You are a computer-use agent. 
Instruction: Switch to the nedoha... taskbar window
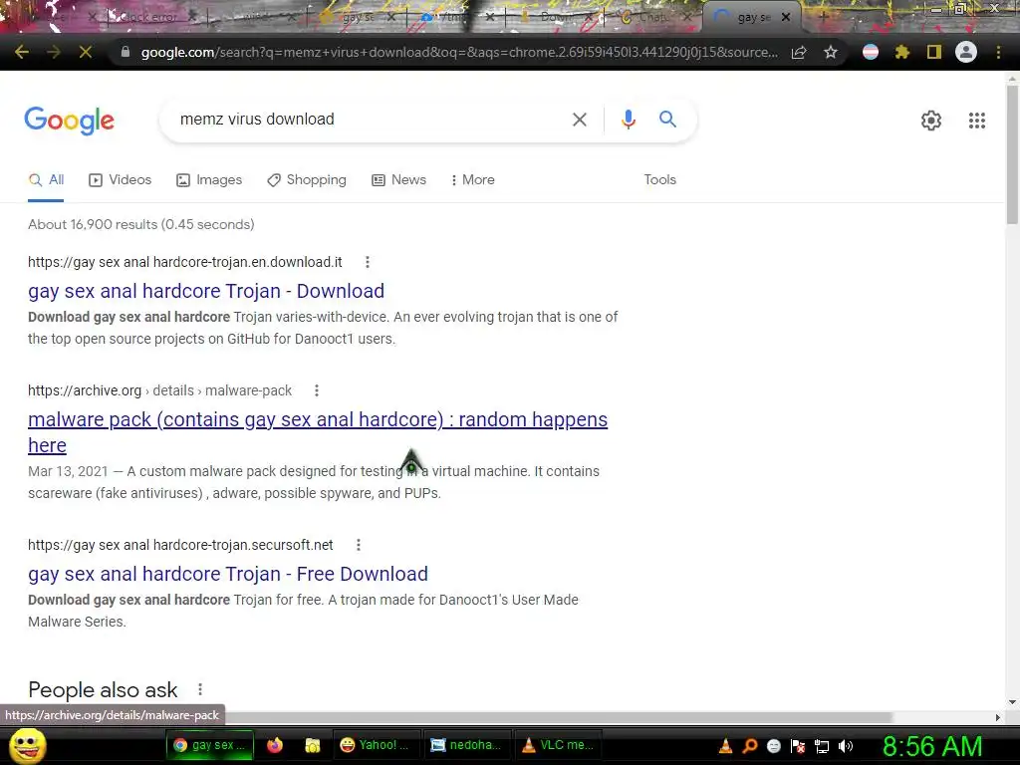tap(467, 745)
